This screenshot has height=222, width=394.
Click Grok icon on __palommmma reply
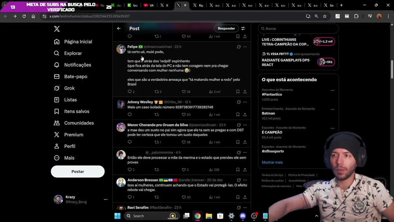(239, 152)
